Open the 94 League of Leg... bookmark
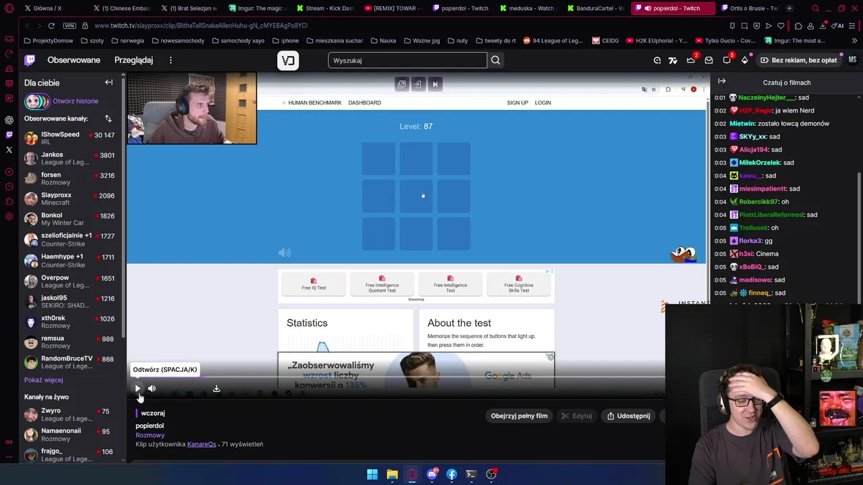863x485 pixels. tap(553, 40)
